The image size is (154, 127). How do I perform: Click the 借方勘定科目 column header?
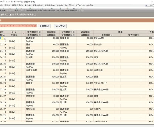pyautogui.click(x=34, y=32)
